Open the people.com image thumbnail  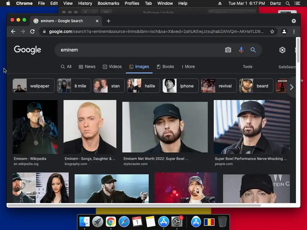pos(252,127)
